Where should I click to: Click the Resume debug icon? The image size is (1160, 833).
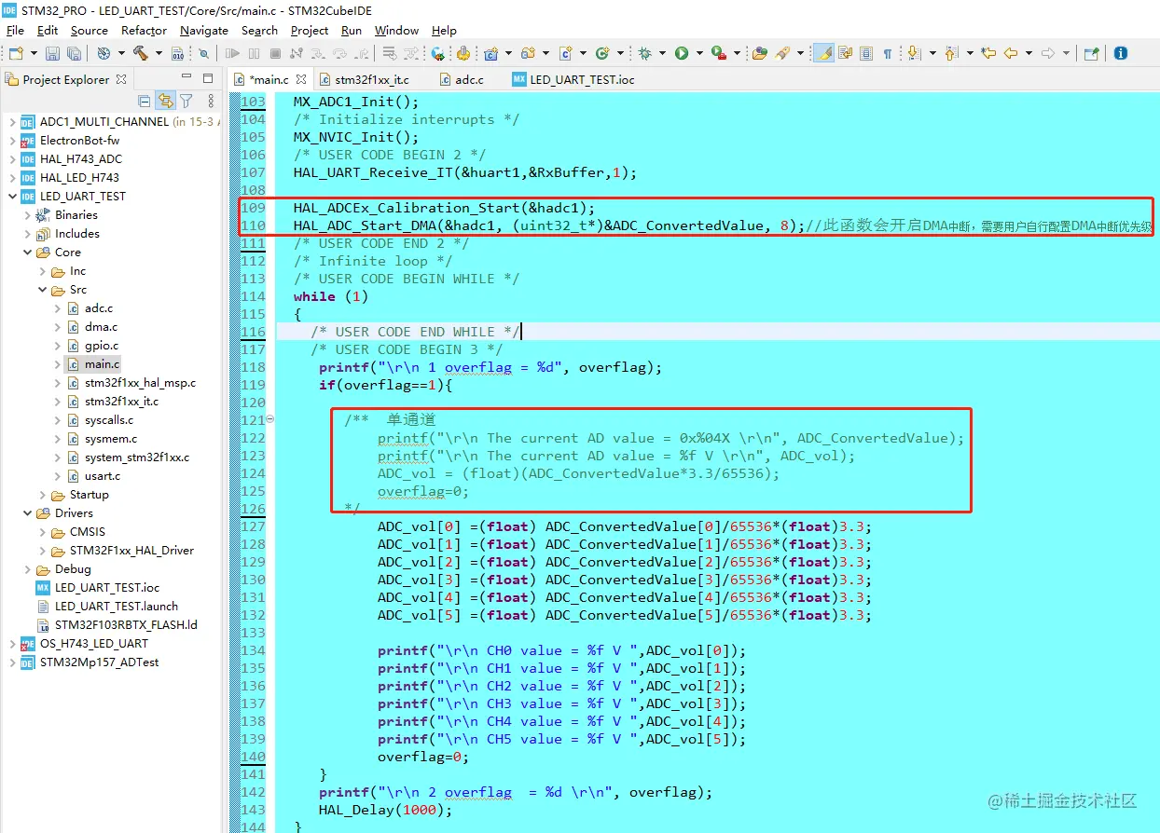pos(232,53)
